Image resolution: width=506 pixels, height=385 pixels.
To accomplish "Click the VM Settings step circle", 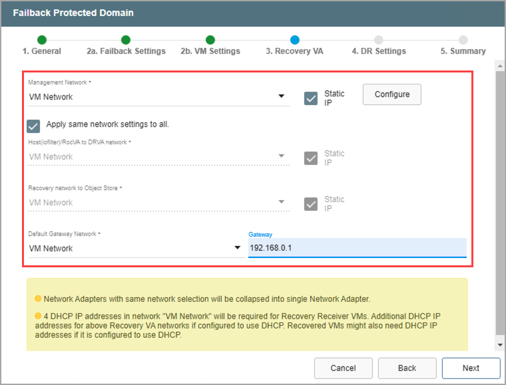I will (210, 40).
